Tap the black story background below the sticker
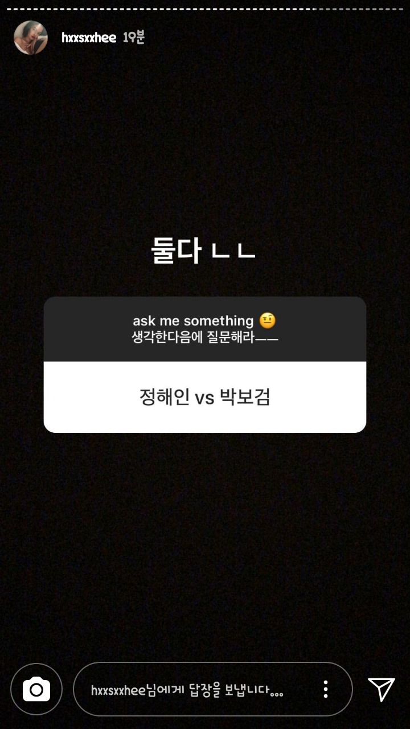 [x=205, y=541]
